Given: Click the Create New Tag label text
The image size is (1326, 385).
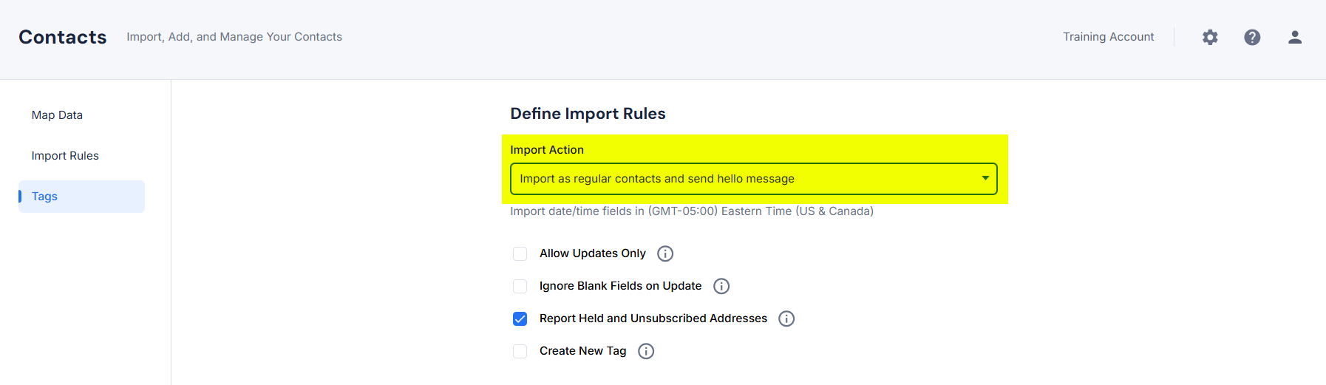Looking at the screenshot, I should point(583,351).
